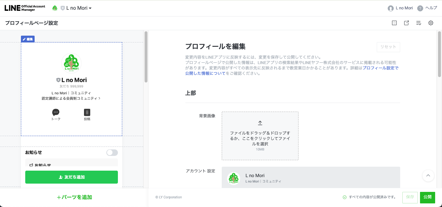Click the 上部 section heading
This screenshot has width=442, height=207.
coord(190,93)
